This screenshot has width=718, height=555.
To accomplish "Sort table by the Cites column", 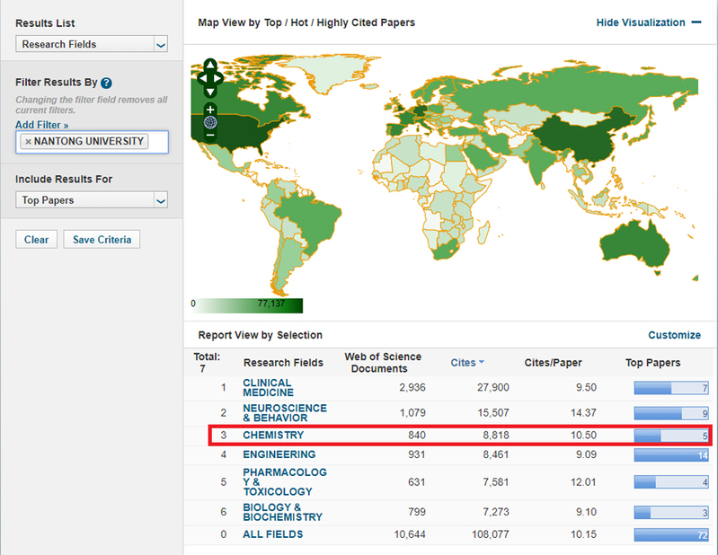I will (466, 363).
